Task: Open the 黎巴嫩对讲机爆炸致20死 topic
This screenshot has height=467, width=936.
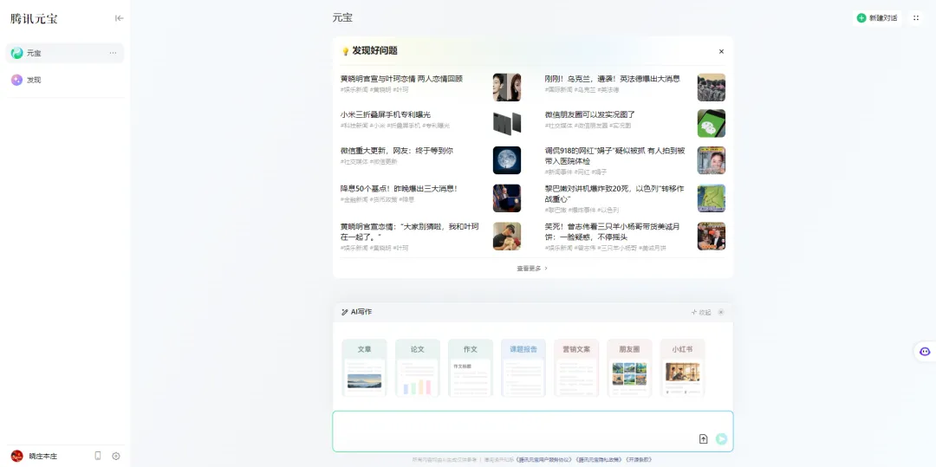Action: [x=614, y=193]
